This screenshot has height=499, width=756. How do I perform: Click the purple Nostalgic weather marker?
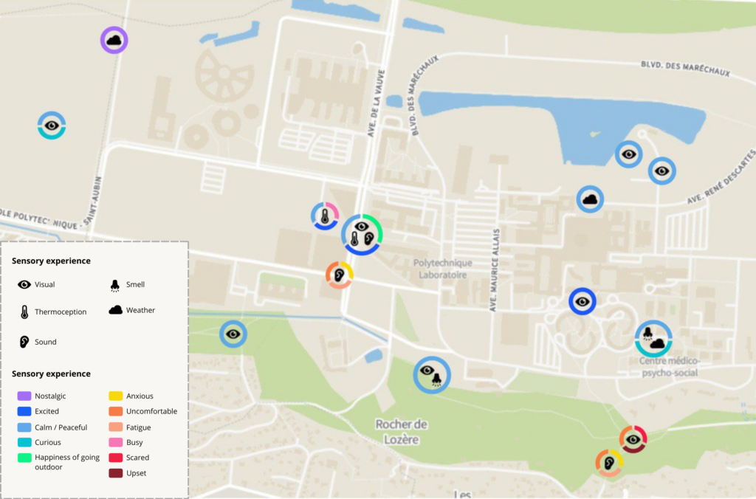tap(114, 40)
